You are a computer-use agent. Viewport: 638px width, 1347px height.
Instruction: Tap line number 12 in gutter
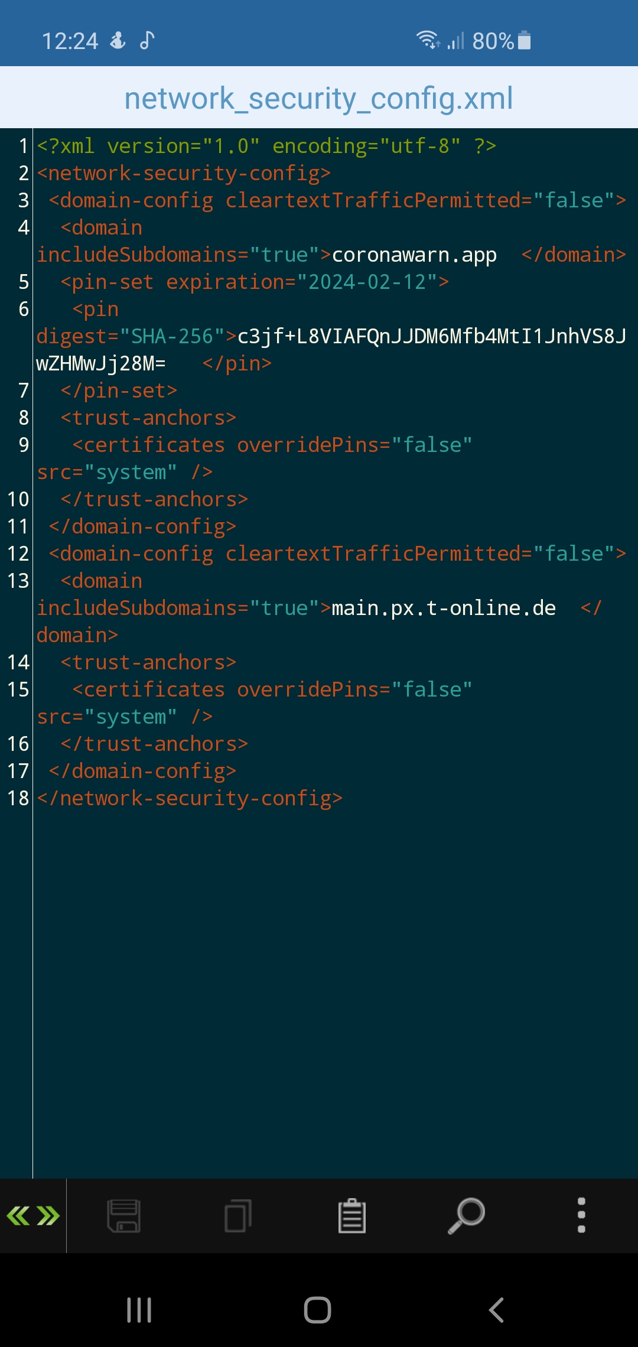(18, 554)
